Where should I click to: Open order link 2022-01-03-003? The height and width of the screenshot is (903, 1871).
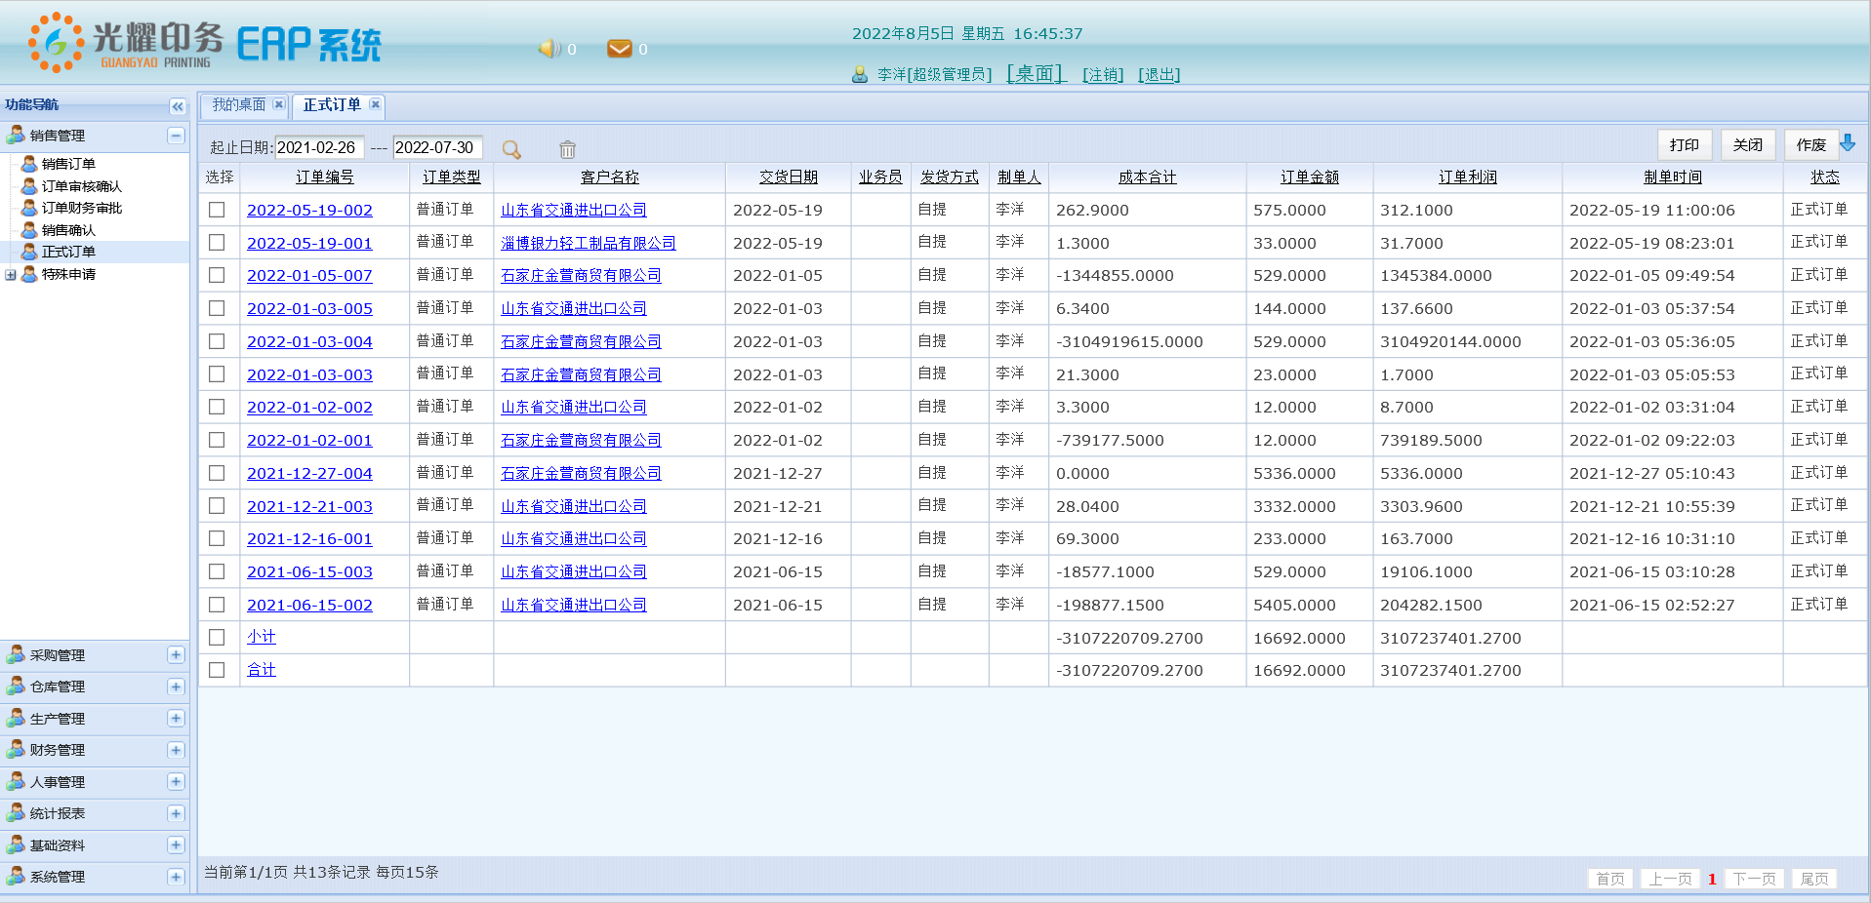click(x=309, y=374)
